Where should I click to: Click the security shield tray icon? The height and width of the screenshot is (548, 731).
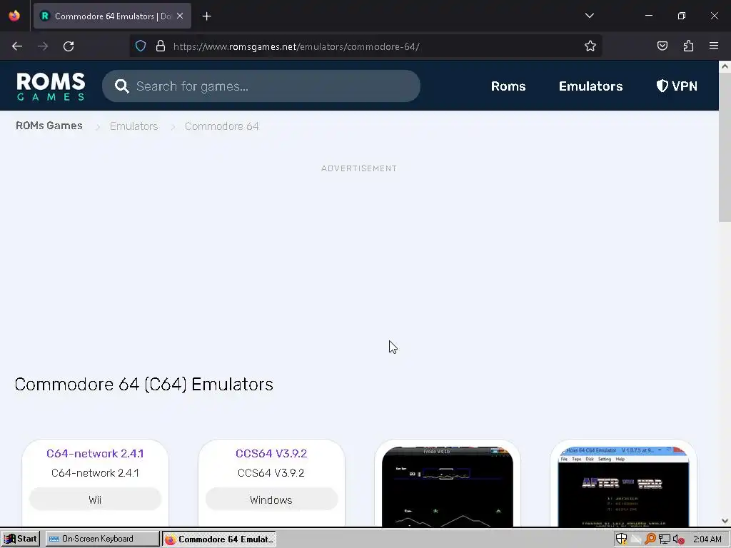(621, 539)
